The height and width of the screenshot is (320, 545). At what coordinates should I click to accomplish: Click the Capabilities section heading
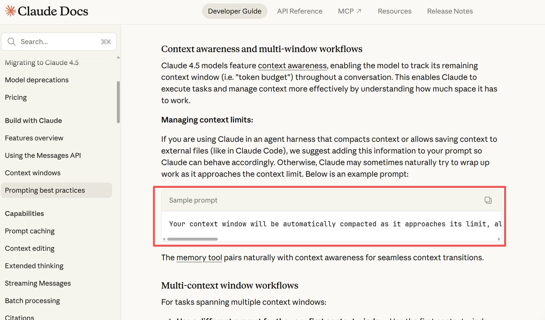25,214
